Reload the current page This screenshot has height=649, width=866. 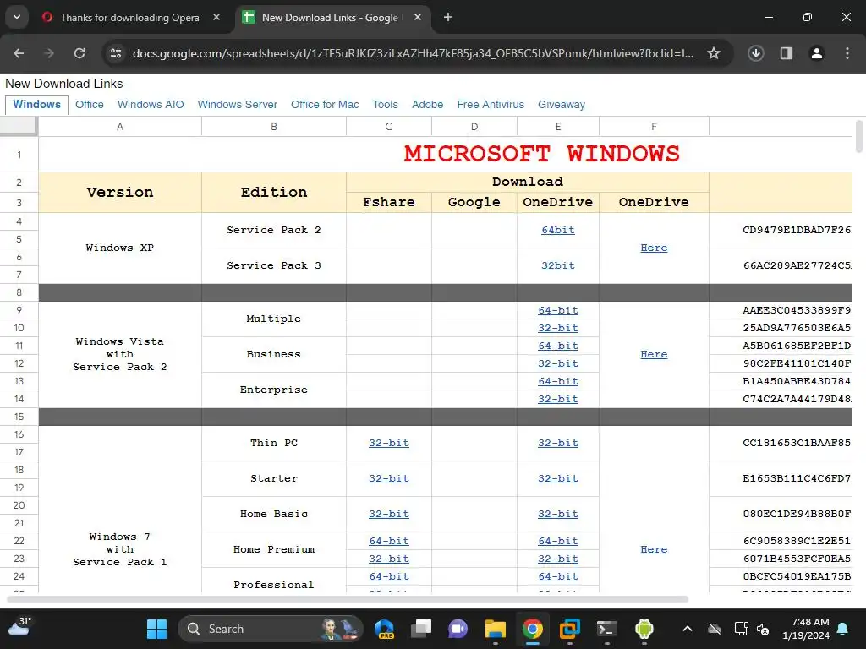coord(79,53)
